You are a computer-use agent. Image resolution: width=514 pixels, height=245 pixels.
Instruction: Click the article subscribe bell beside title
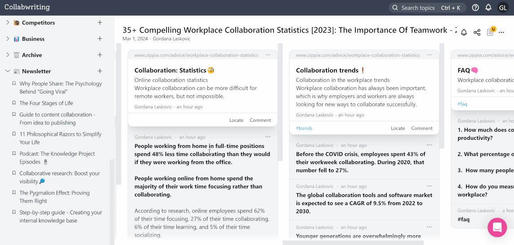click(x=464, y=32)
